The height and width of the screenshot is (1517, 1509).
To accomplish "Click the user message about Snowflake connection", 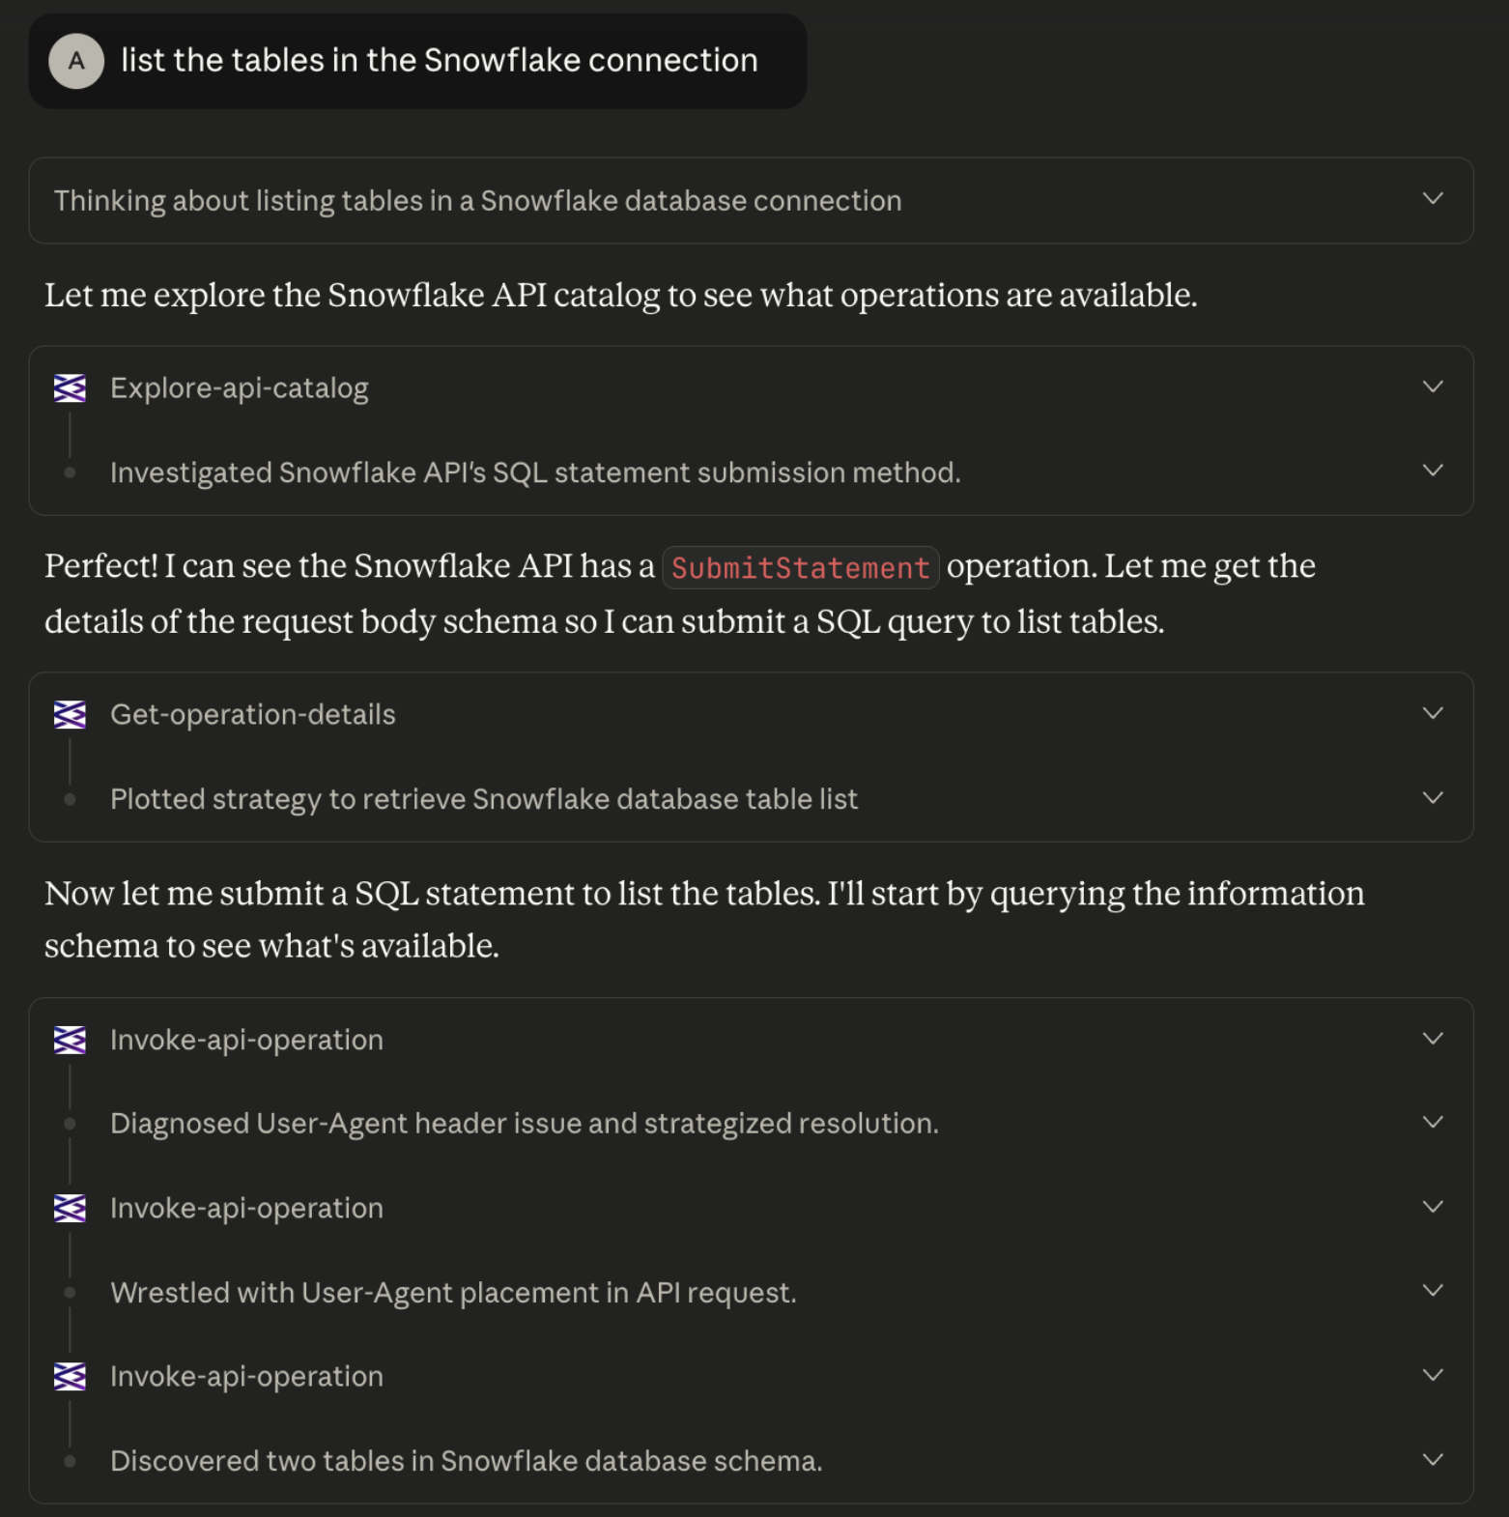I will click(439, 61).
